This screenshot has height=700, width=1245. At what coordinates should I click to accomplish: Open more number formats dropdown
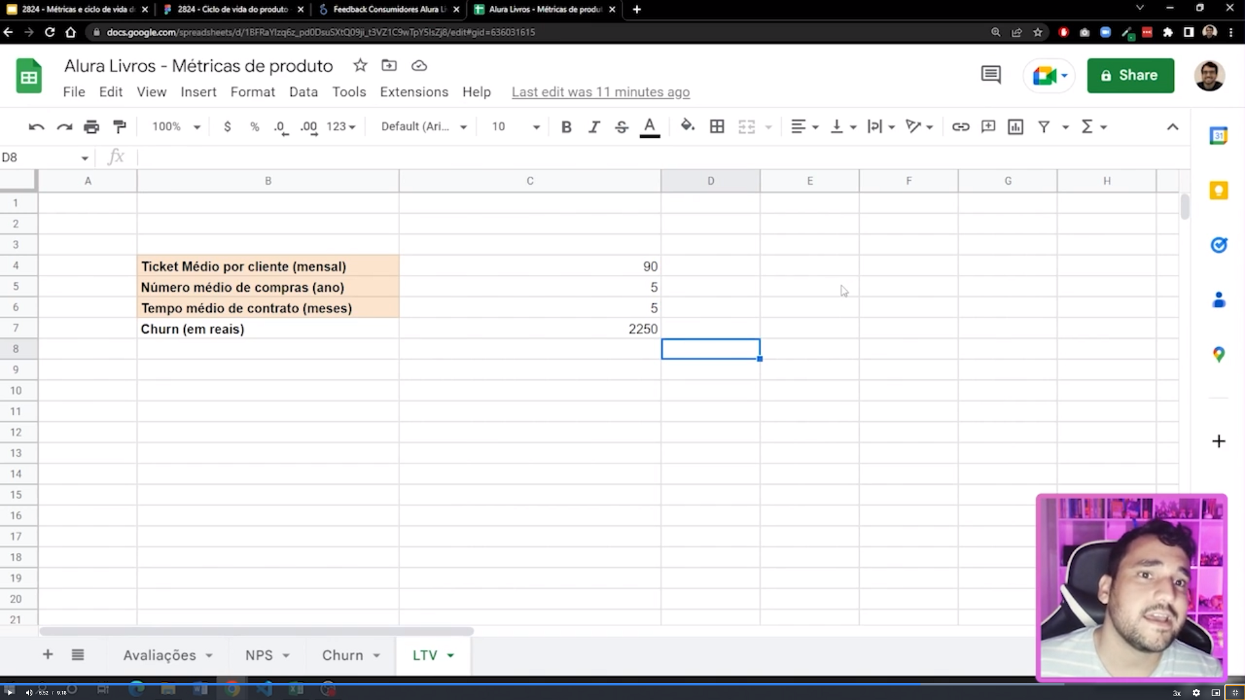pyautogui.click(x=341, y=127)
